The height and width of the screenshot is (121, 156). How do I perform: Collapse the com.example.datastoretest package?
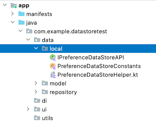point(21,31)
